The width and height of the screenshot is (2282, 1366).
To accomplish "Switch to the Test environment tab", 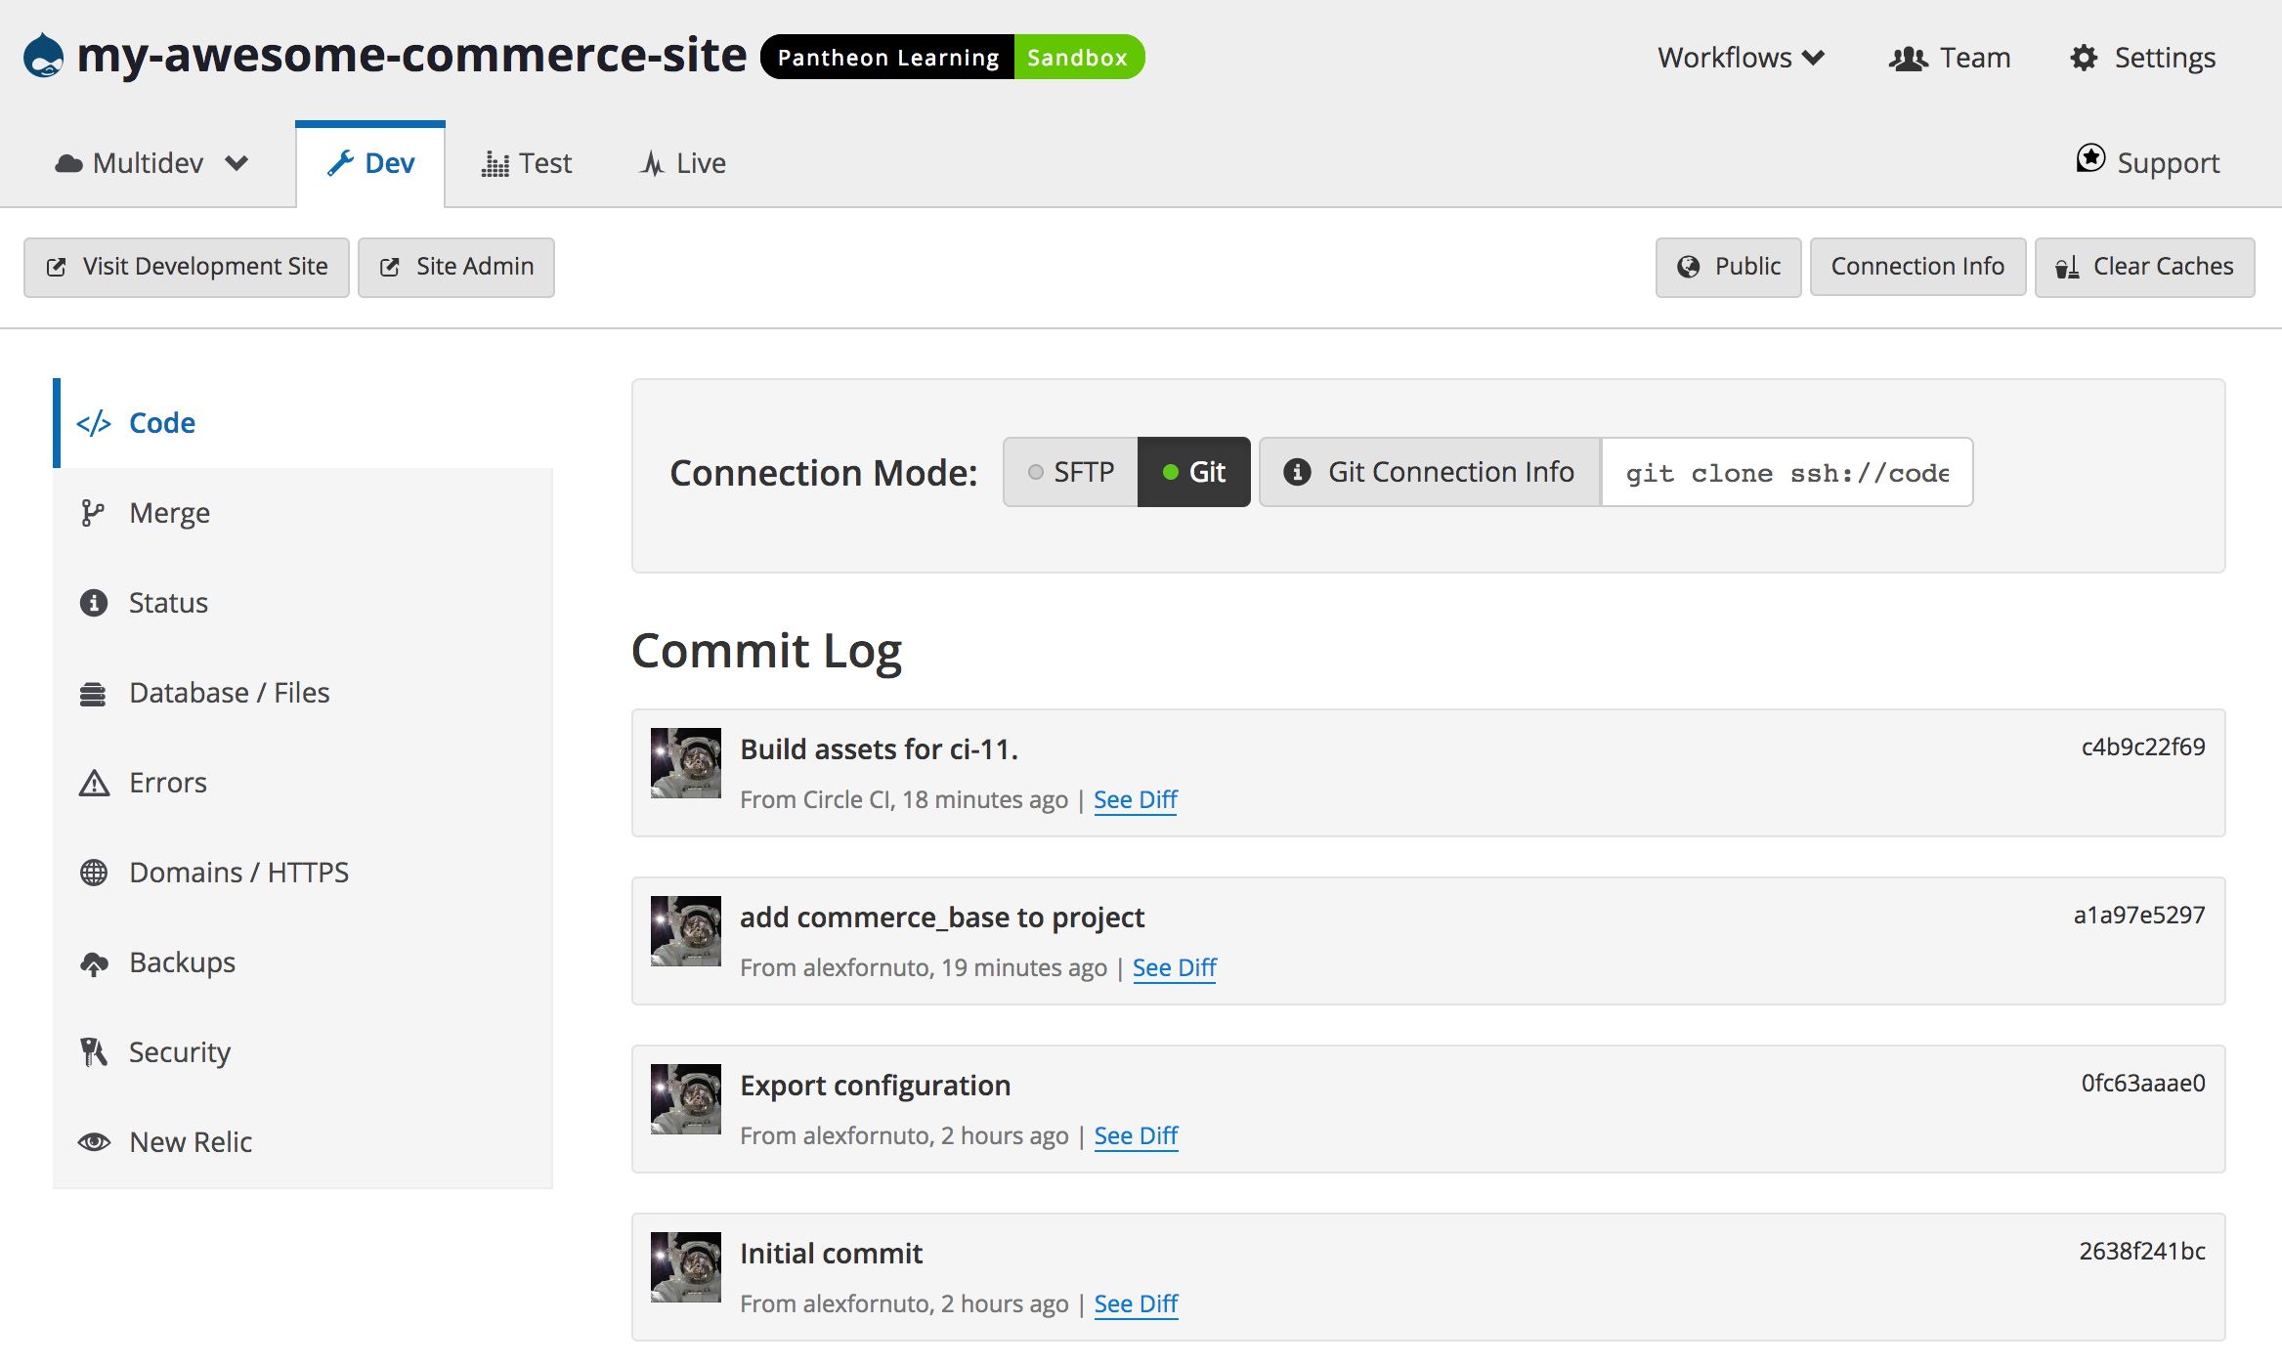I will (x=527, y=163).
